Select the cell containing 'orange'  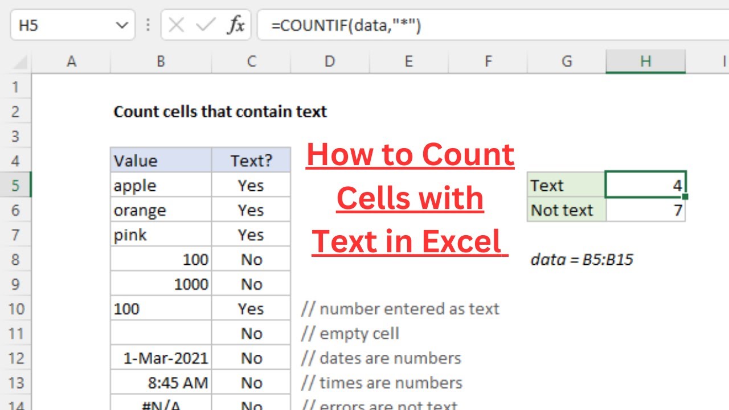pyautogui.click(x=161, y=210)
